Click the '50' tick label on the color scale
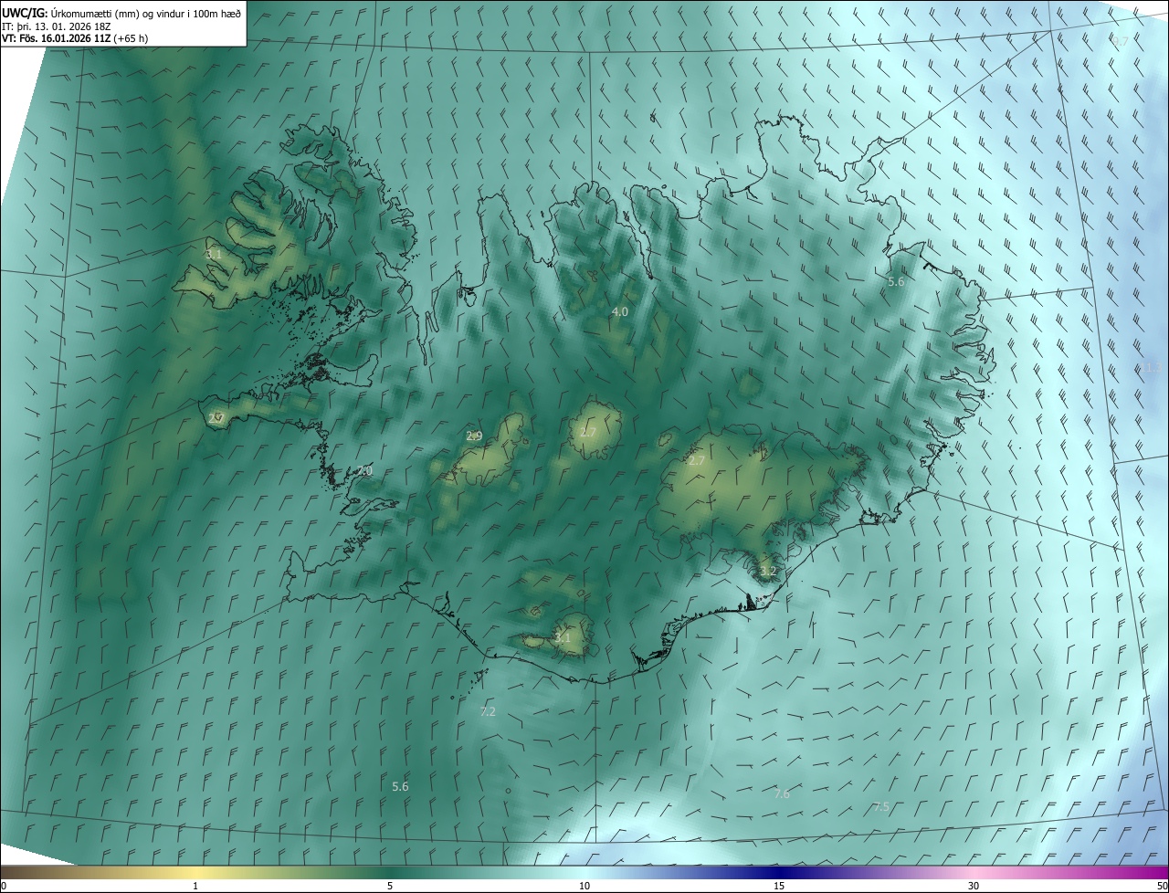Image resolution: width=1169 pixels, height=893 pixels. (x=1161, y=886)
